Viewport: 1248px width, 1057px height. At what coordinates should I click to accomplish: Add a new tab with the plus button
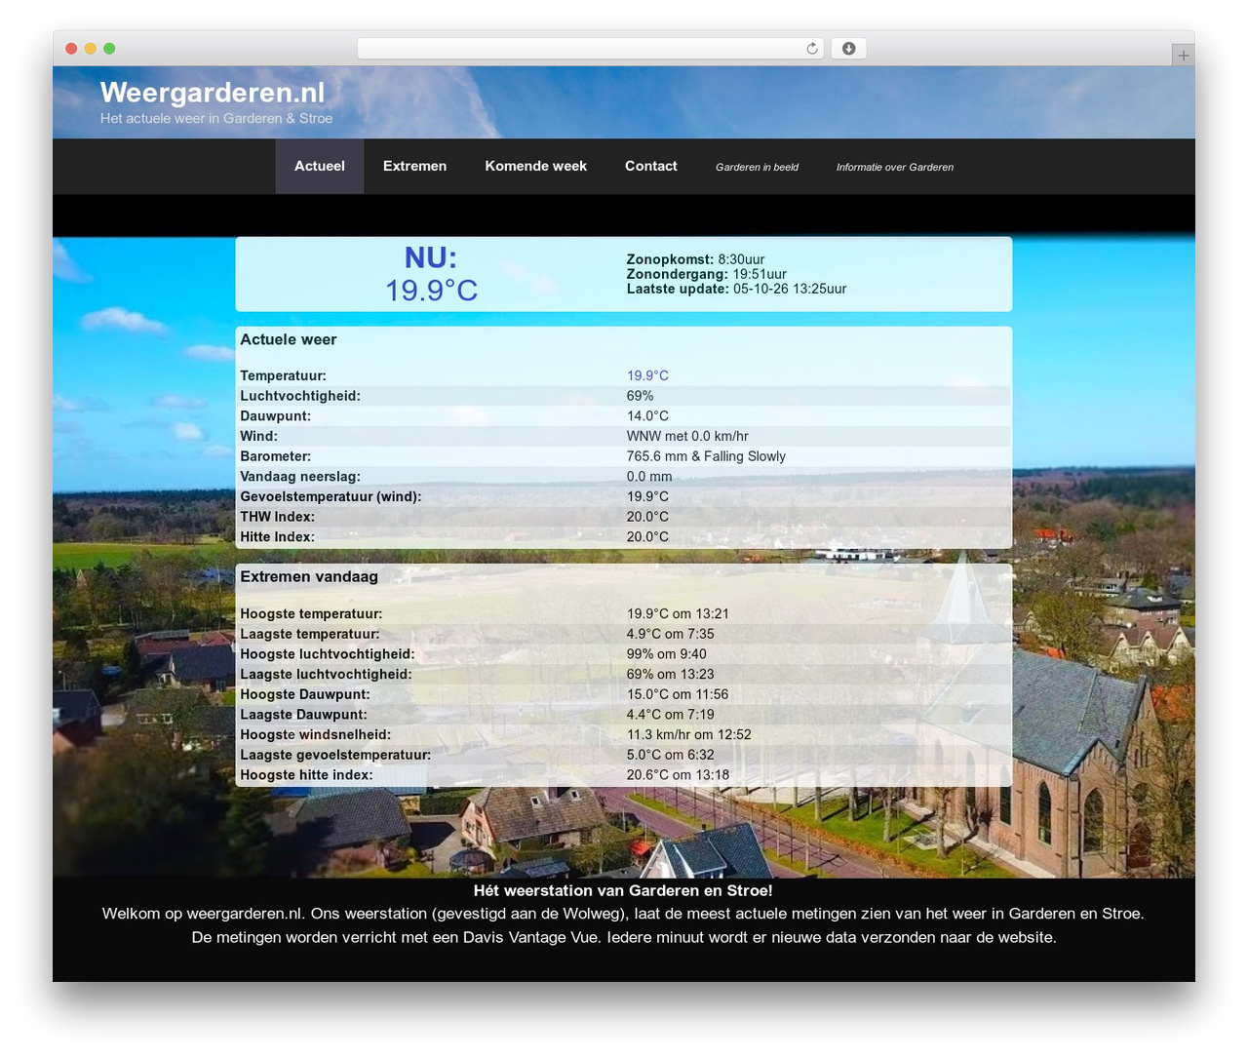1183,56
